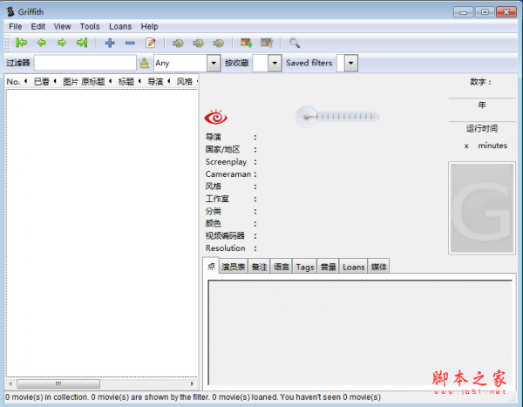
Task: Click the poster toolbar icon with green arrow
Action: coord(247,43)
